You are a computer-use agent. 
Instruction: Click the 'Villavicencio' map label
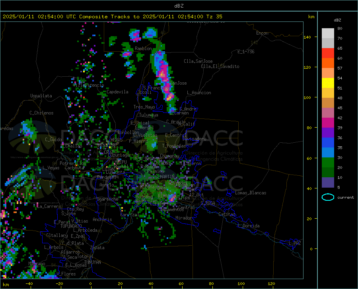(89, 85)
